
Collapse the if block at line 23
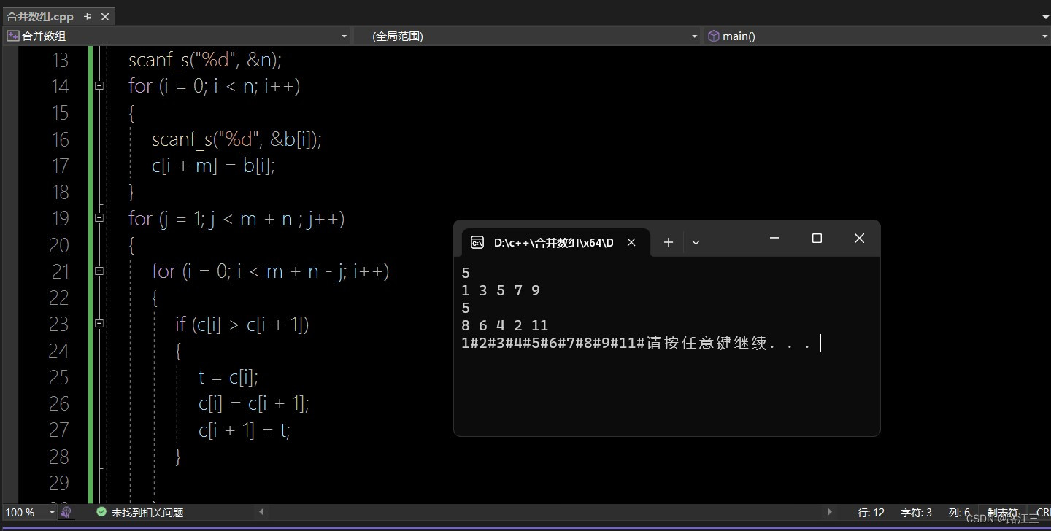pyautogui.click(x=99, y=323)
